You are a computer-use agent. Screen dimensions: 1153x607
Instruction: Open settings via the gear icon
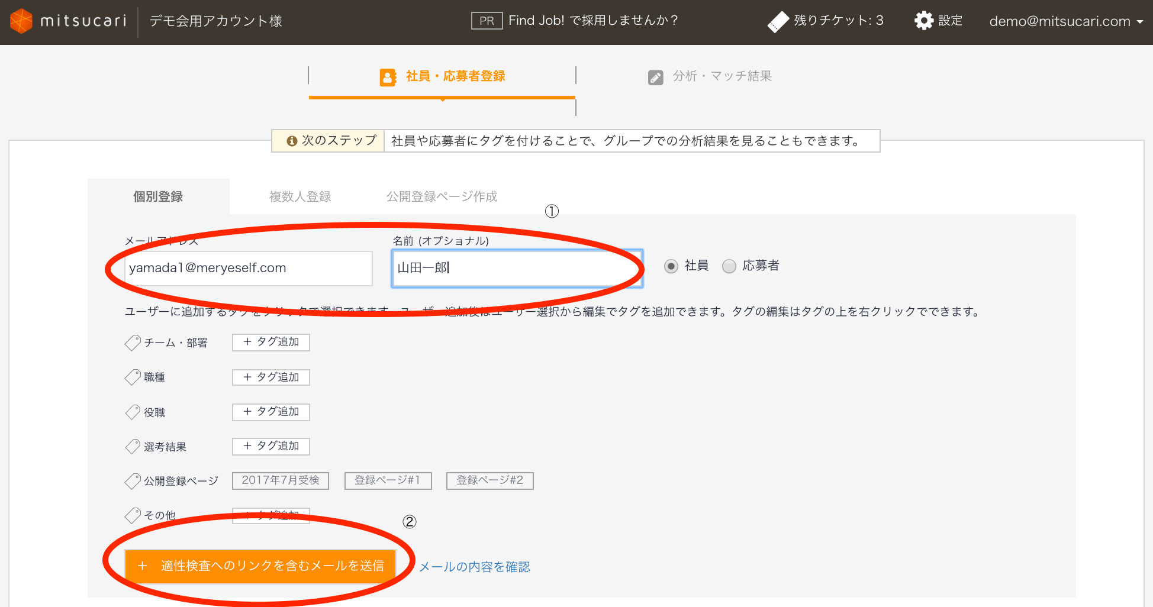click(923, 21)
